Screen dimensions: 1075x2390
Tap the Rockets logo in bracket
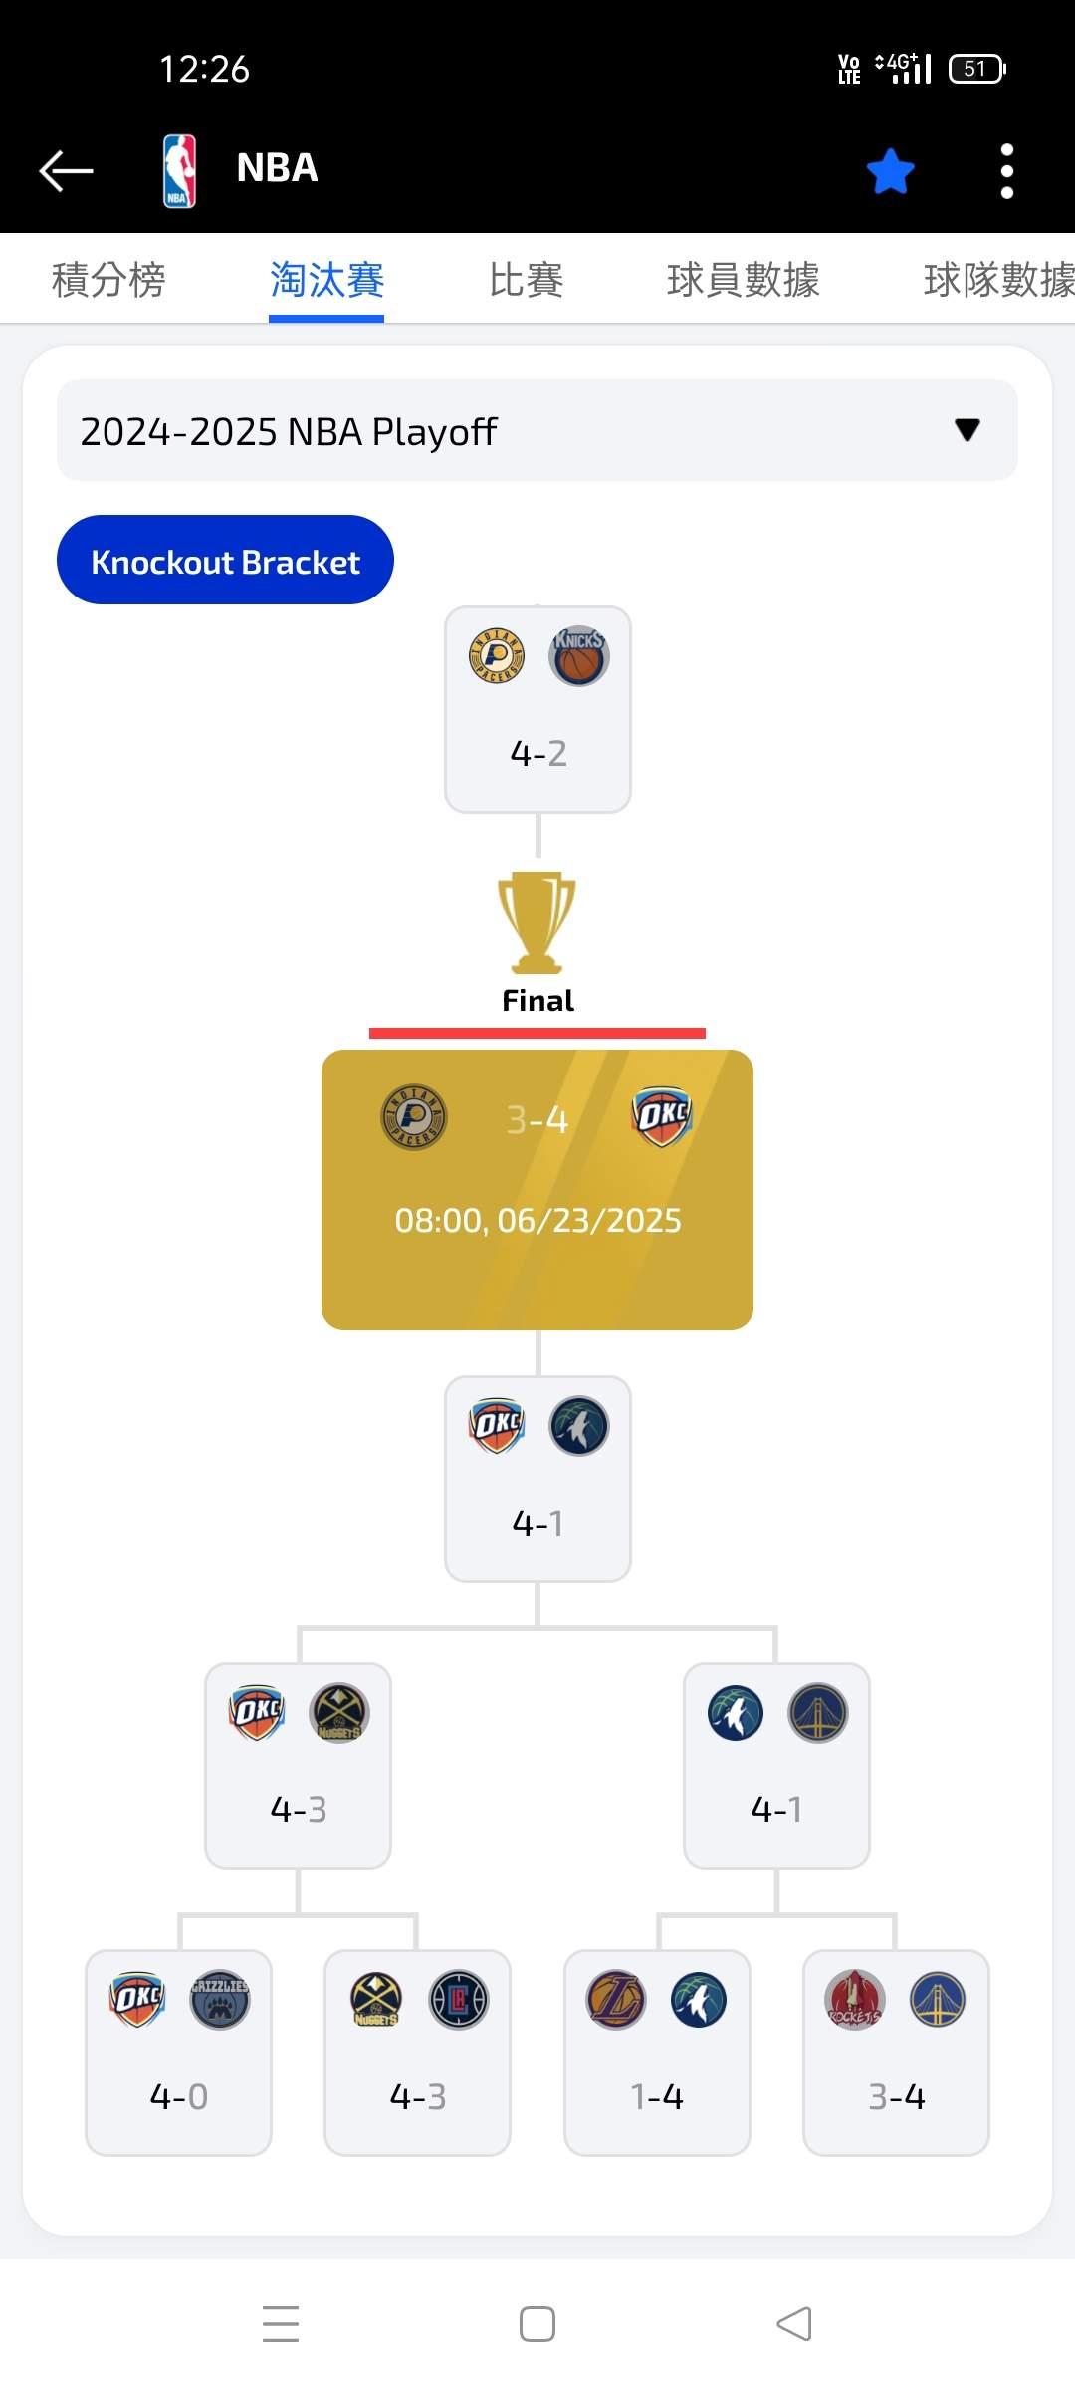coord(854,2000)
